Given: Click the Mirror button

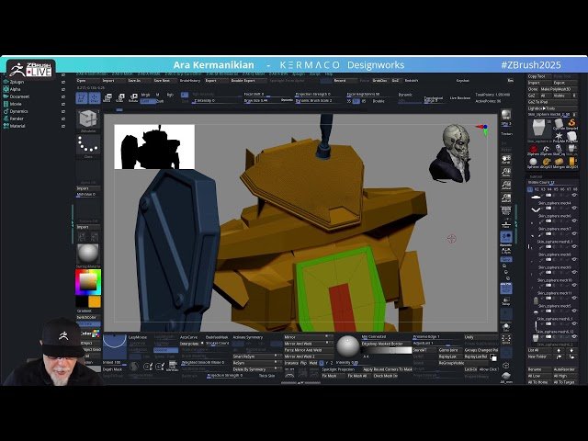Looking at the screenshot, I should point(309,337).
